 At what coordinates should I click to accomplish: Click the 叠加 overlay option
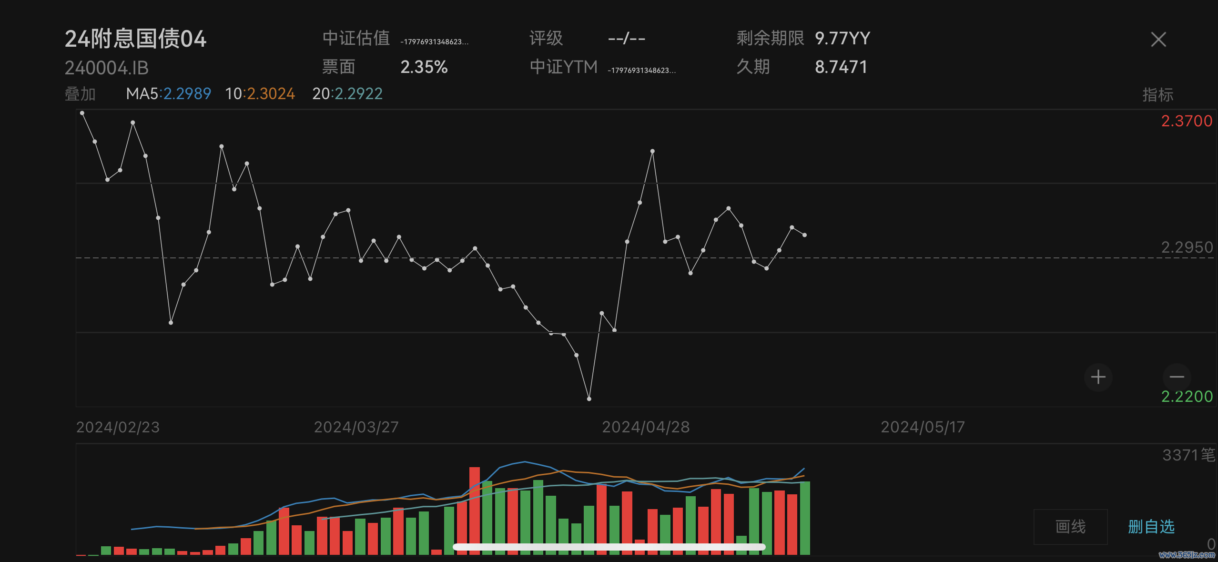(80, 94)
